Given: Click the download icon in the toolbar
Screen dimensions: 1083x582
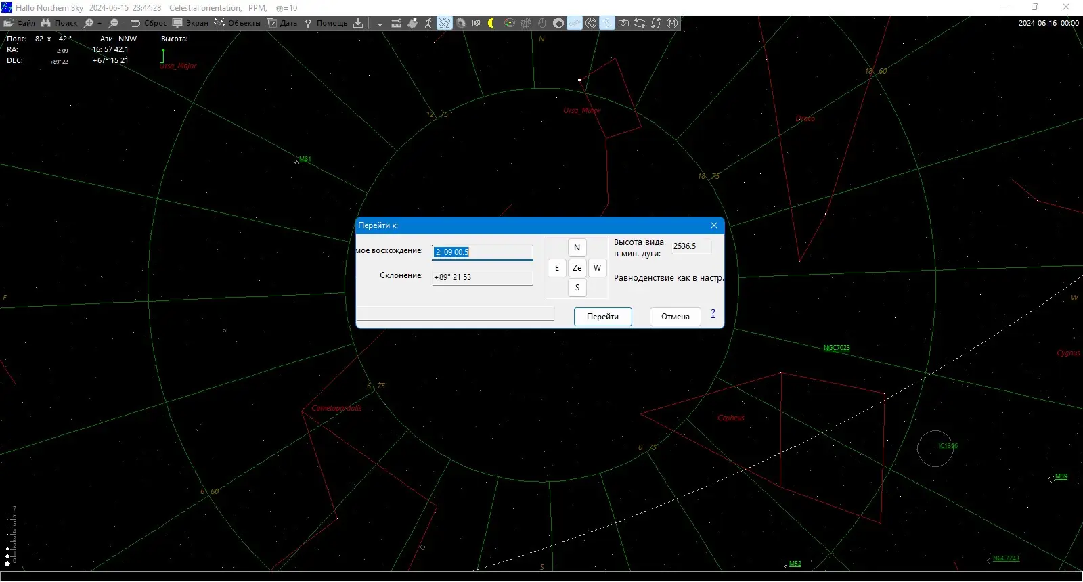Looking at the screenshot, I should (x=358, y=23).
